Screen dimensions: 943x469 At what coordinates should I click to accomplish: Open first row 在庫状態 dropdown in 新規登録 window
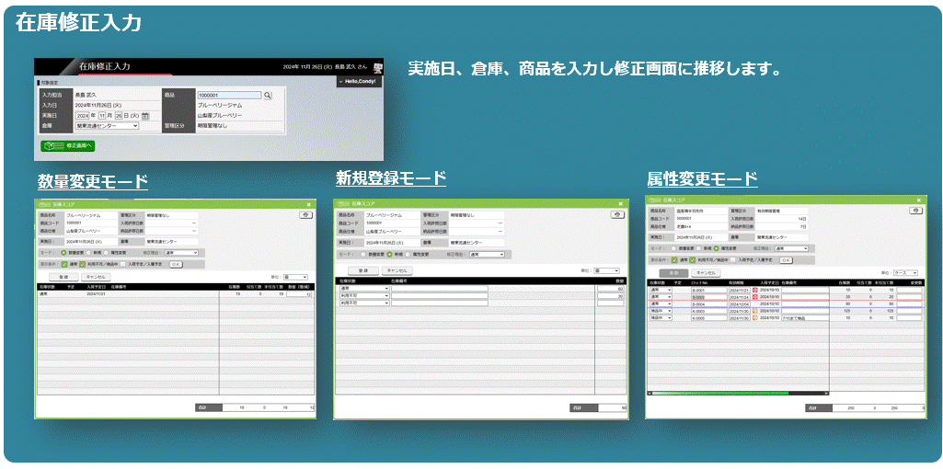364,288
